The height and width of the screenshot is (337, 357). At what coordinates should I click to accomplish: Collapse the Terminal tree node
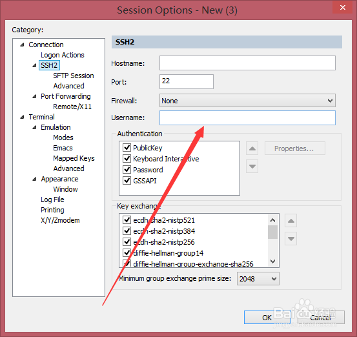22,117
